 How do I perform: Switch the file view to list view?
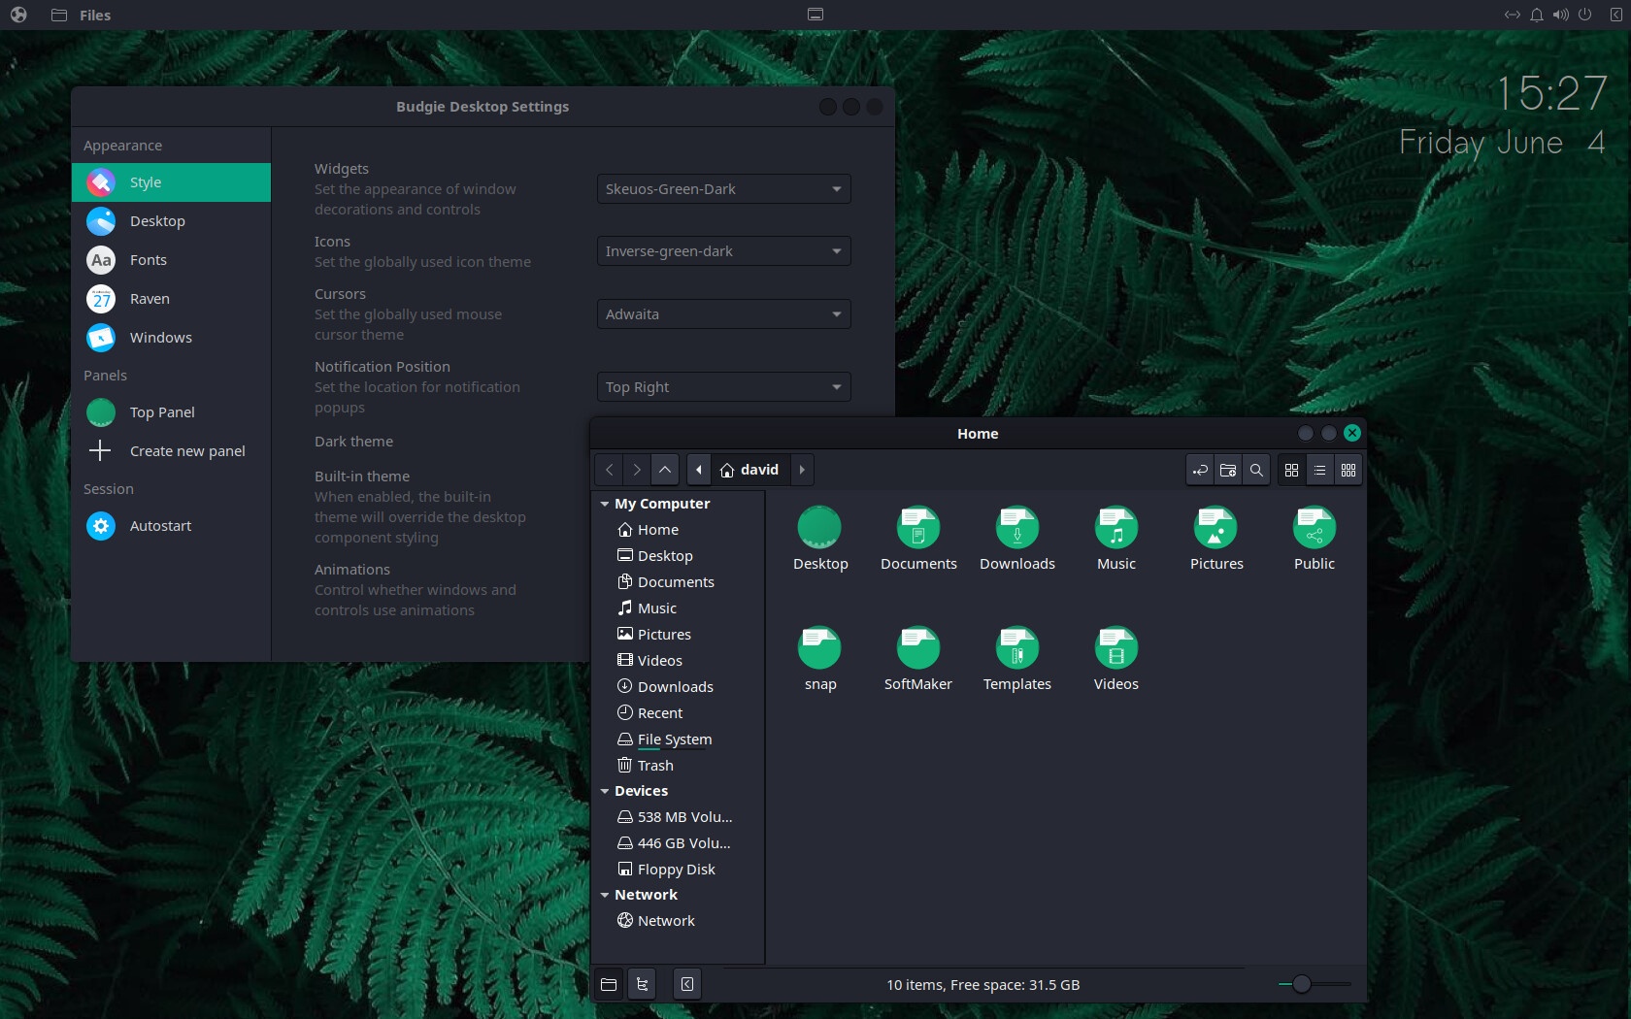tap(1319, 470)
